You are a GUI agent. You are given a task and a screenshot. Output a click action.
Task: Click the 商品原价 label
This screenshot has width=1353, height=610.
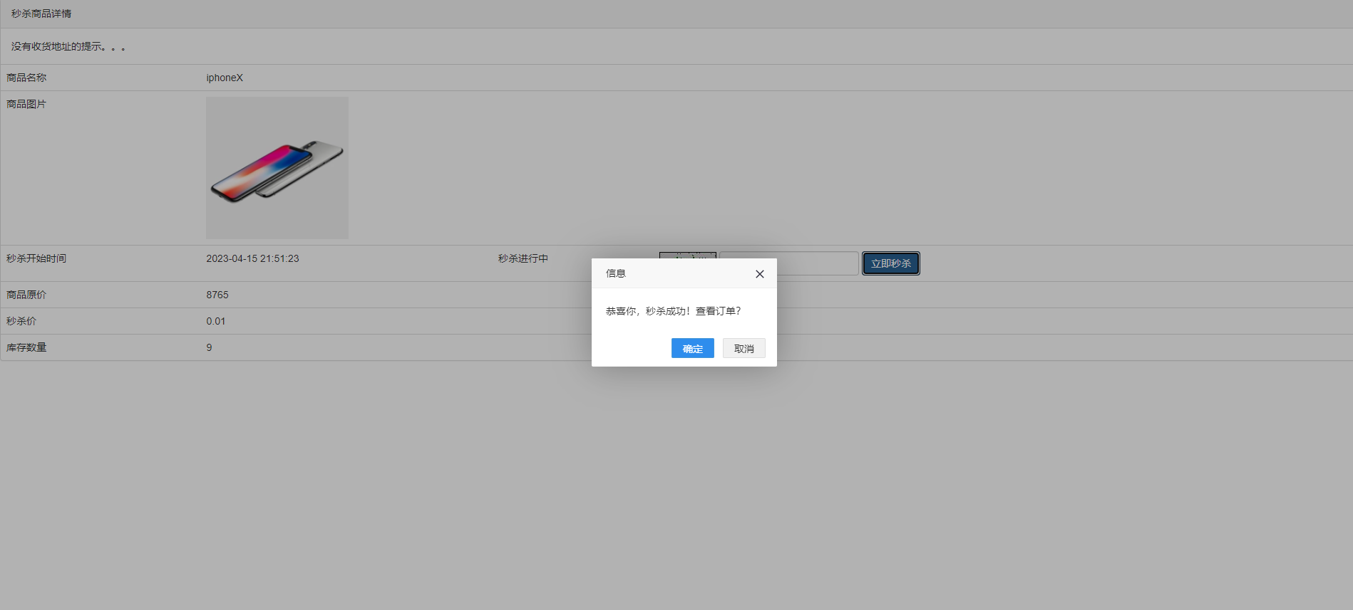point(26,295)
